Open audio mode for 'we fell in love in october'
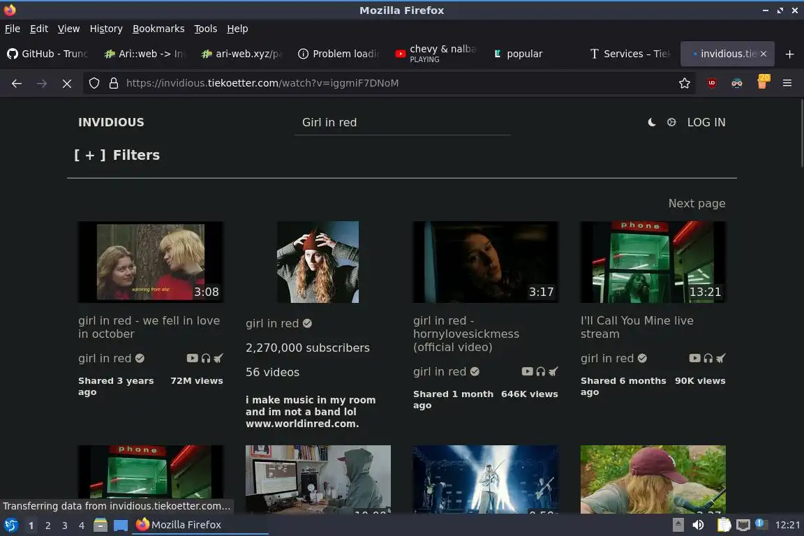 point(206,359)
